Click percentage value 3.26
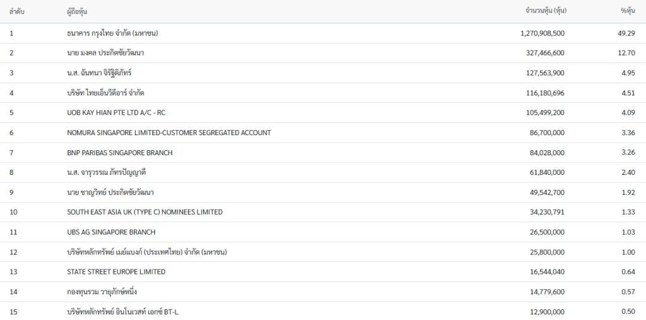The width and height of the screenshot is (646, 320). [628, 153]
